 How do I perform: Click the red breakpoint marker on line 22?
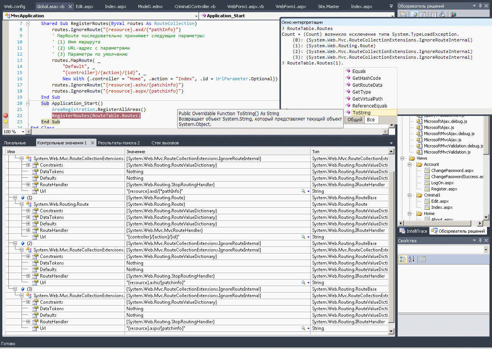coord(5,116)
